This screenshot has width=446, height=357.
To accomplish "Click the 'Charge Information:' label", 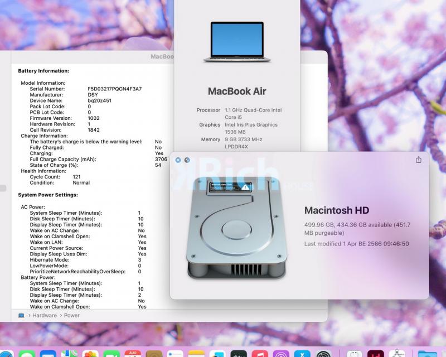I will (x=44, y=136).
